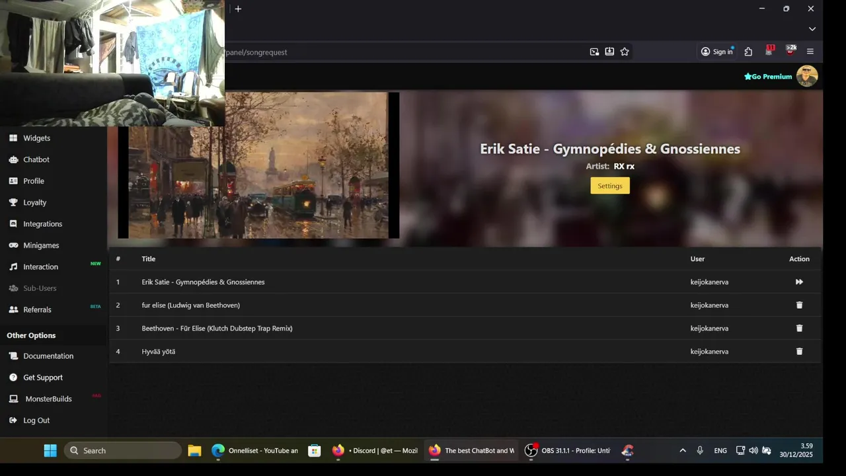Viewport: 846px width, 476px height.
Task: Click the Log Out icon
Action: [x=13, y=420]
